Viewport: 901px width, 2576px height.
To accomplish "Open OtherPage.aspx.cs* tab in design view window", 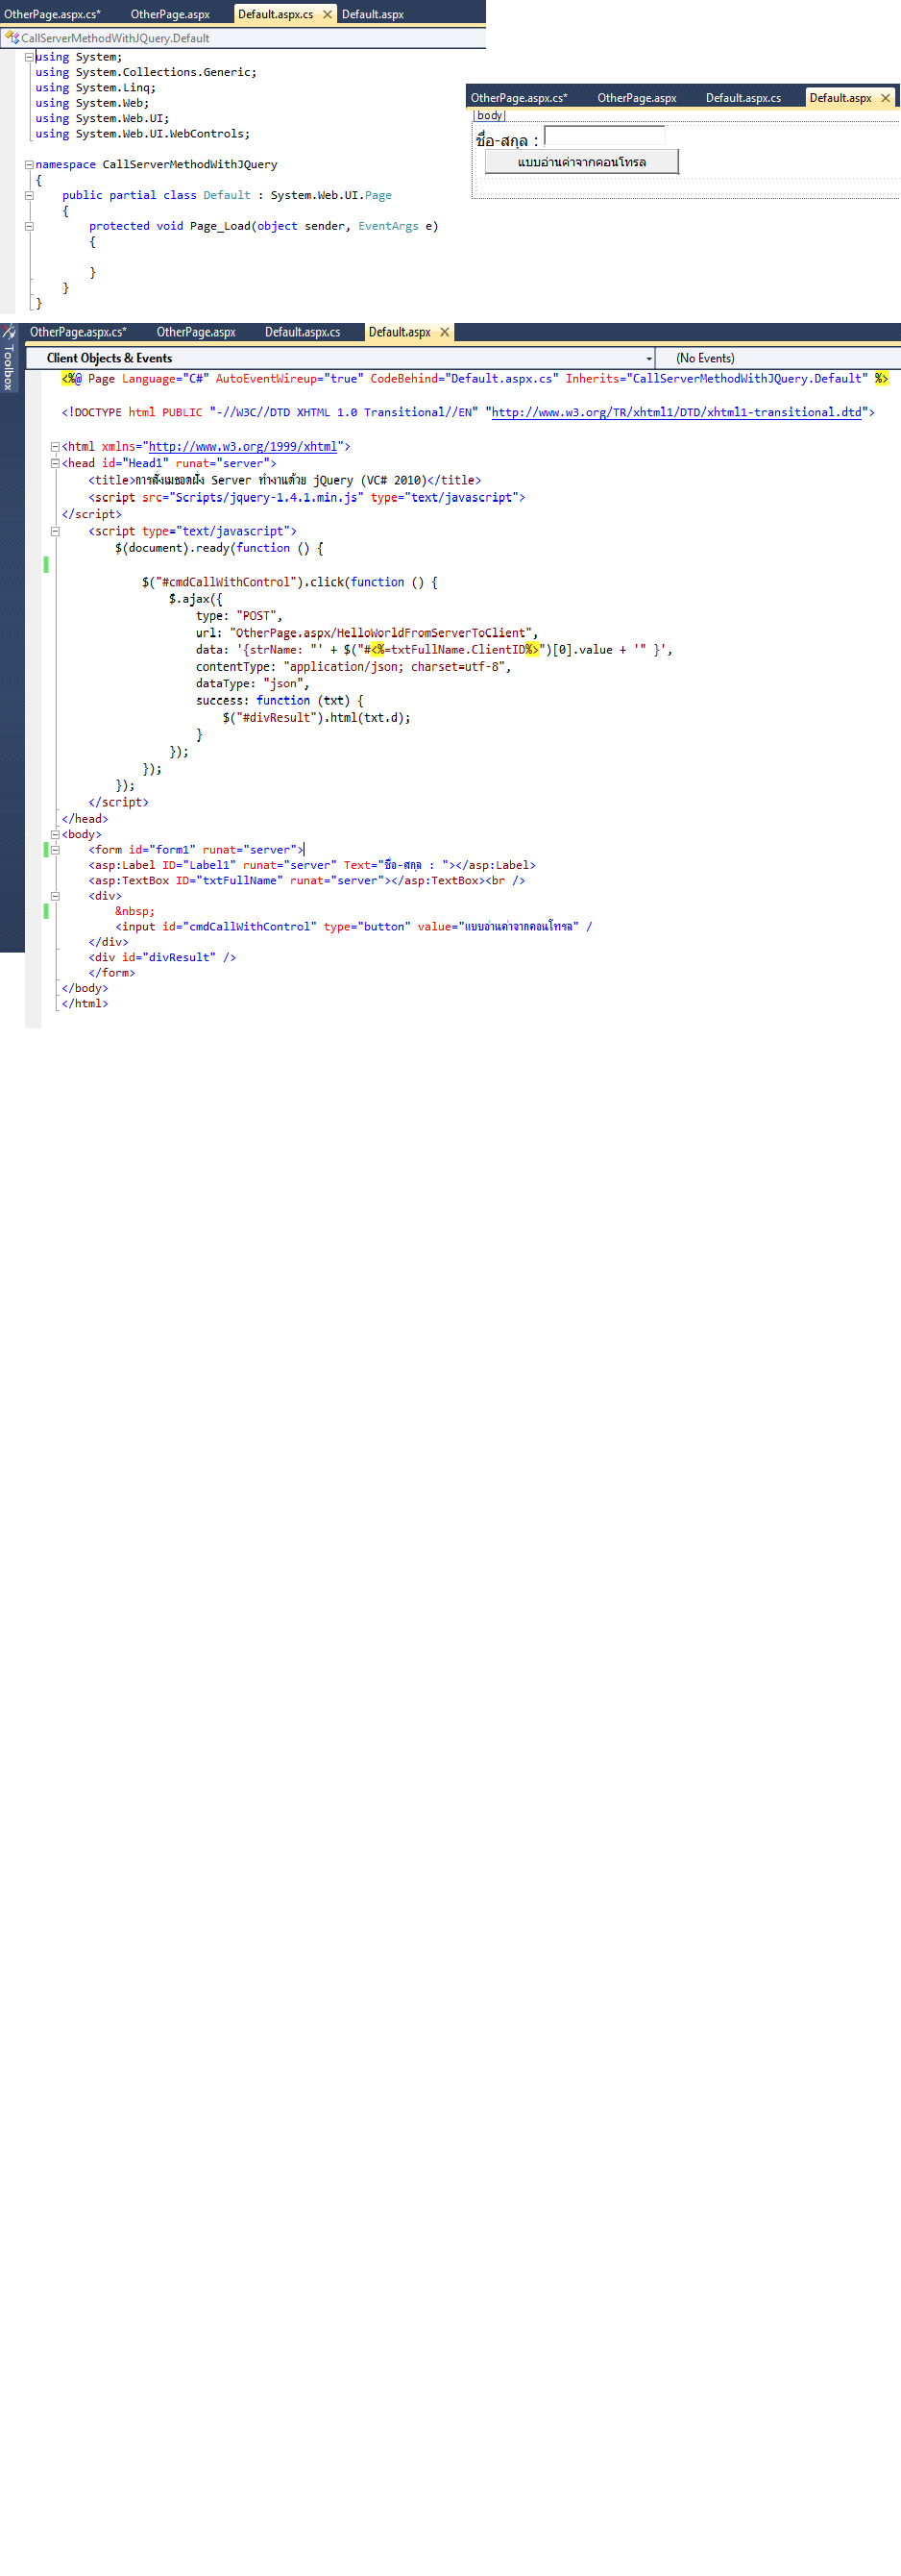I will click(x=519, y=98).
